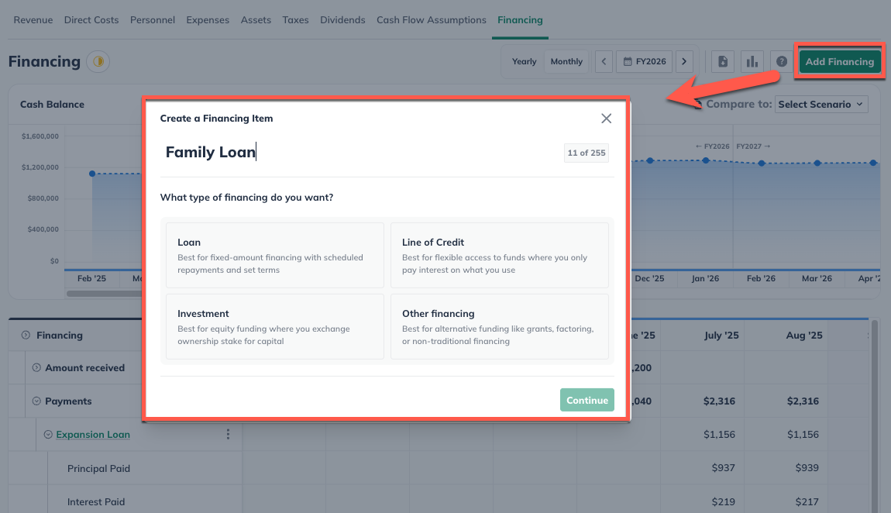This screenshot has width=891, height=513.
Task: Open the Direct Costs tab
Action: (91, 20)
